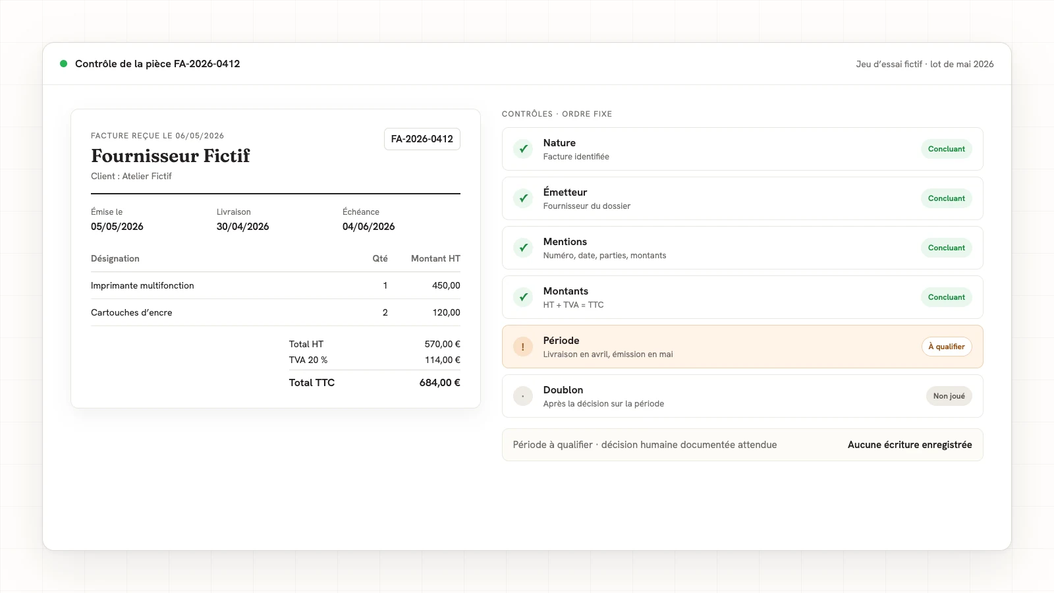Click the green checkmark icon beside Nature
This screenshot has width=1054, height=593.
[523, 149]
